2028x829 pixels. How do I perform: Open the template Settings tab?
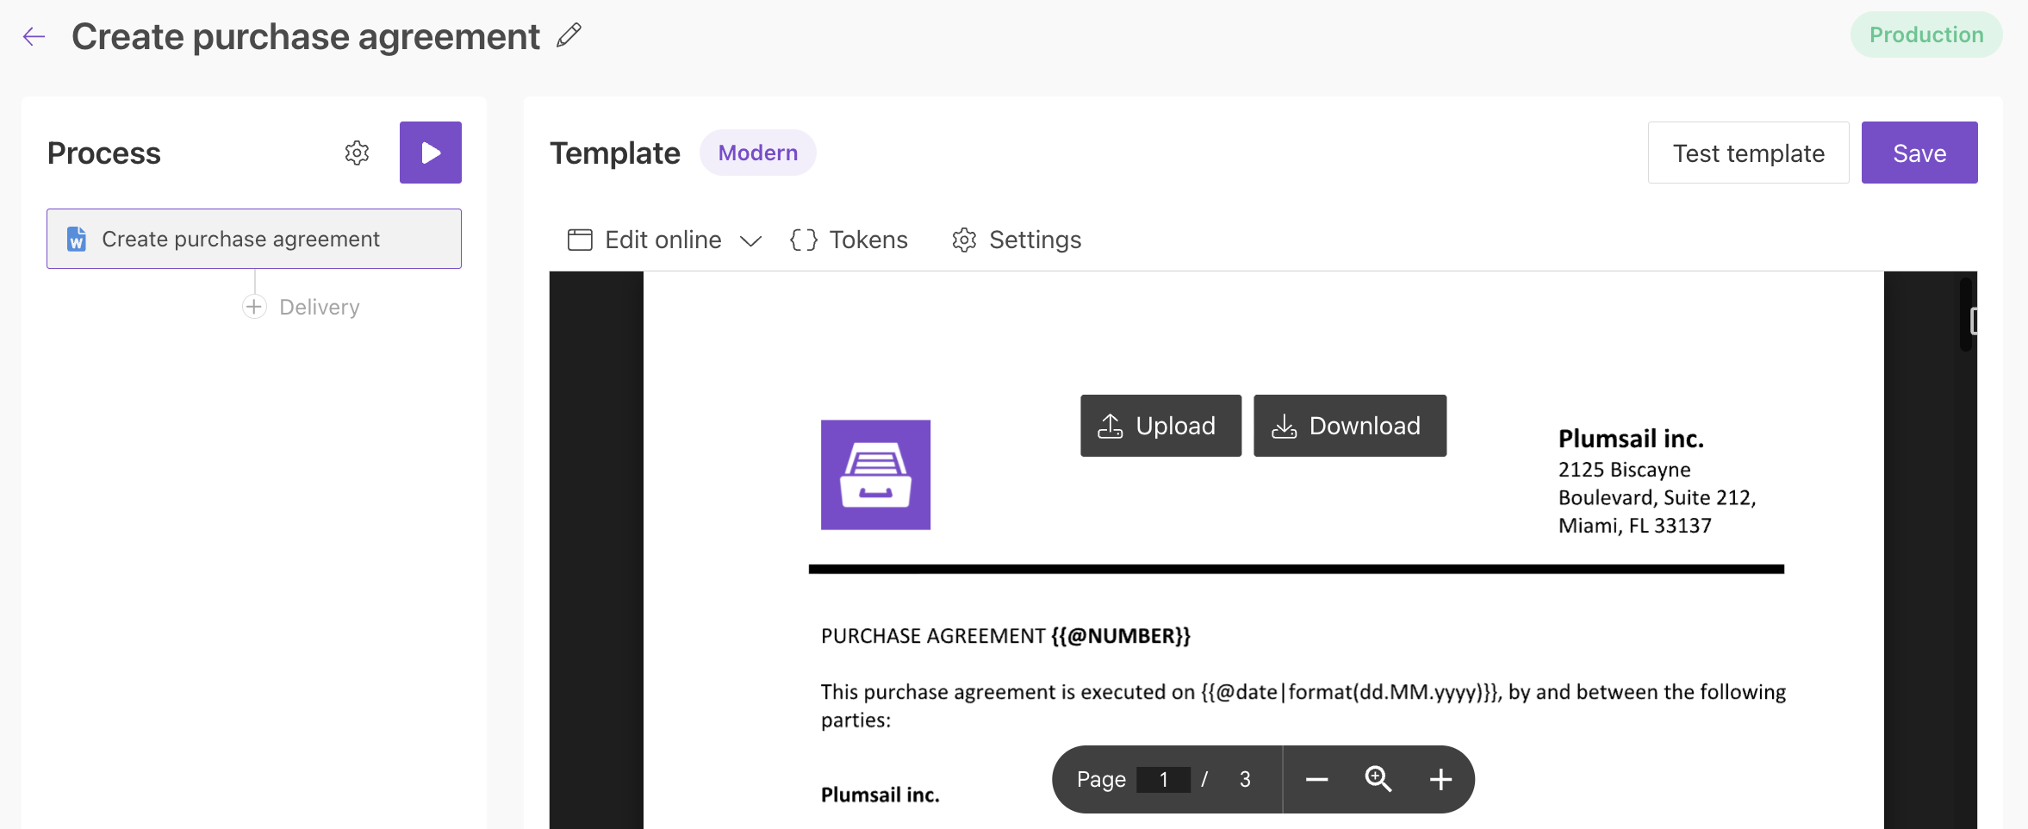1017,240
